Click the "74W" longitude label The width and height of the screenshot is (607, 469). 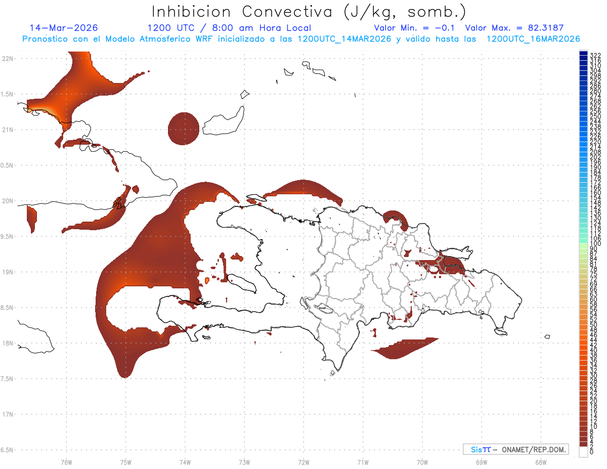pos(185,462)
